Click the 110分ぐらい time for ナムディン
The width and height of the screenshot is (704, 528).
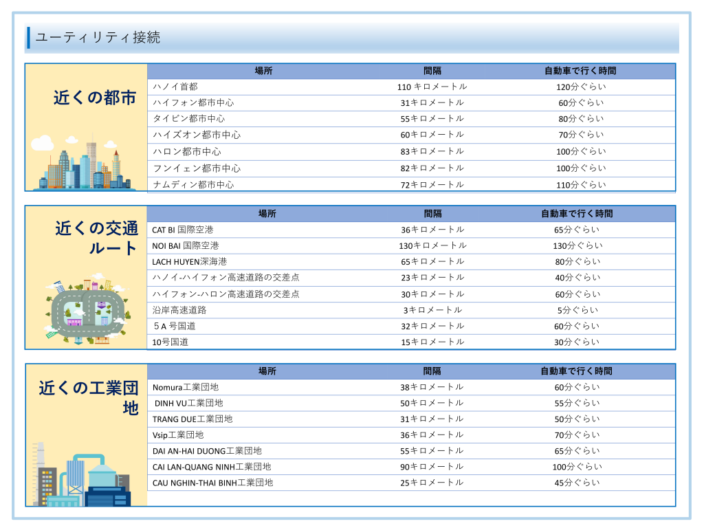(x=581, y=184)
